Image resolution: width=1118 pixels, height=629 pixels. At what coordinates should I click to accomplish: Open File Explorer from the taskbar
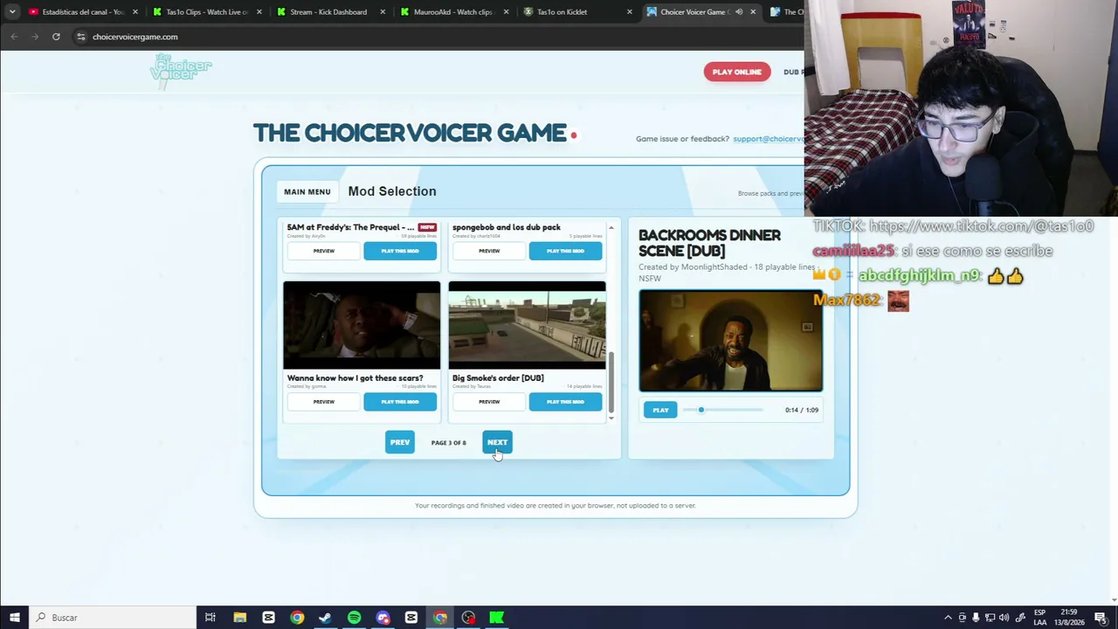click(x=239, y=618)
